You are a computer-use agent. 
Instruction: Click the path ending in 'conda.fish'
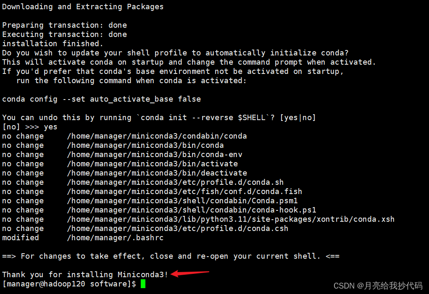click(184, 192)
